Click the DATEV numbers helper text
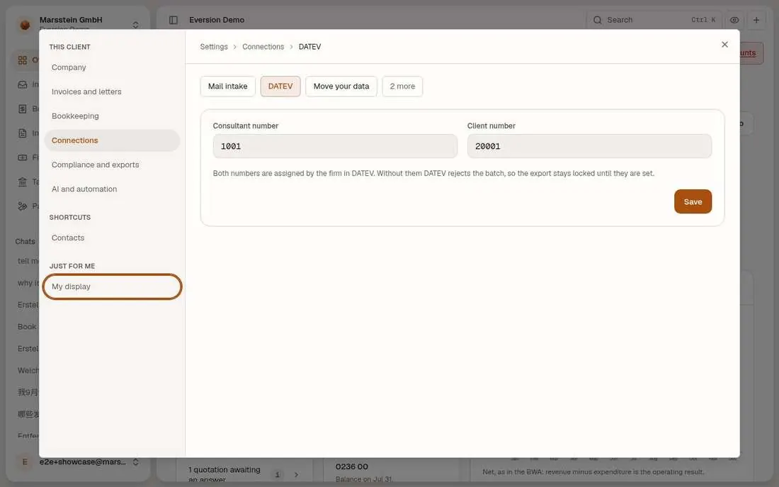Image resolution: width=779 pixels, height=487 pixels. (433, 173)
